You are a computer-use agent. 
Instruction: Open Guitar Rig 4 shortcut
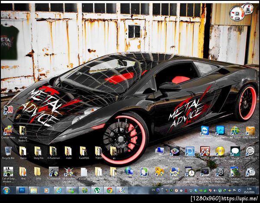click(x=250, y=153)
